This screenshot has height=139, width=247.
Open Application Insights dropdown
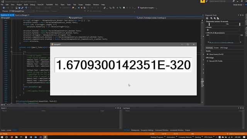[147, 8]
